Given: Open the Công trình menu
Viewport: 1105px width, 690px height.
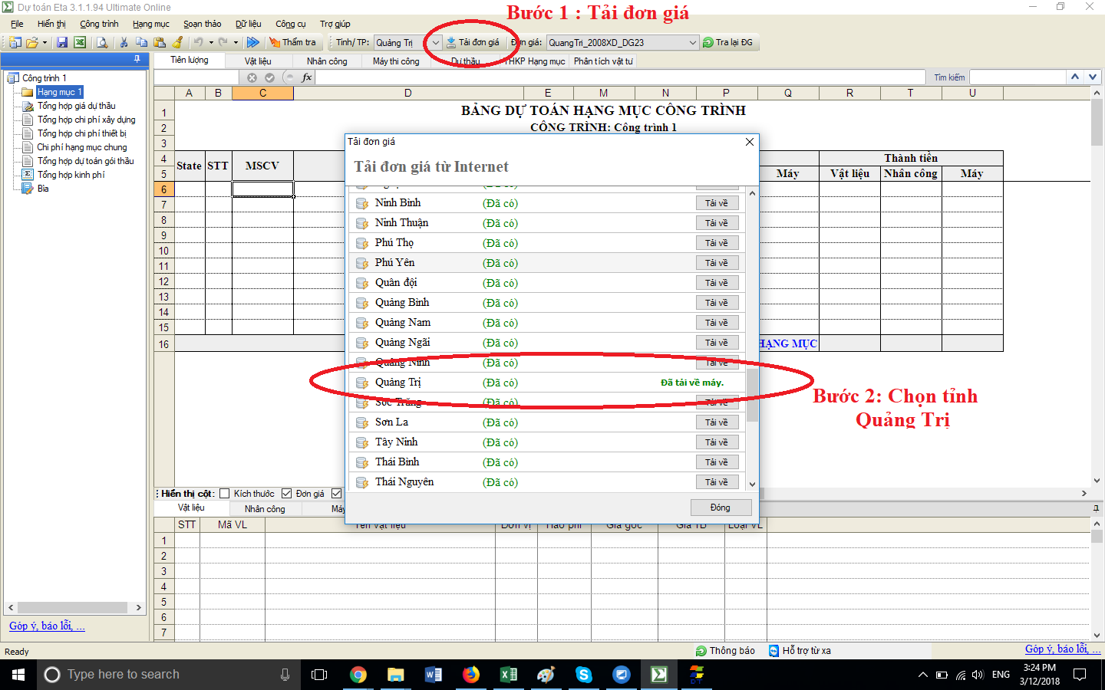Looking at the screenshot, I should 99,24.
